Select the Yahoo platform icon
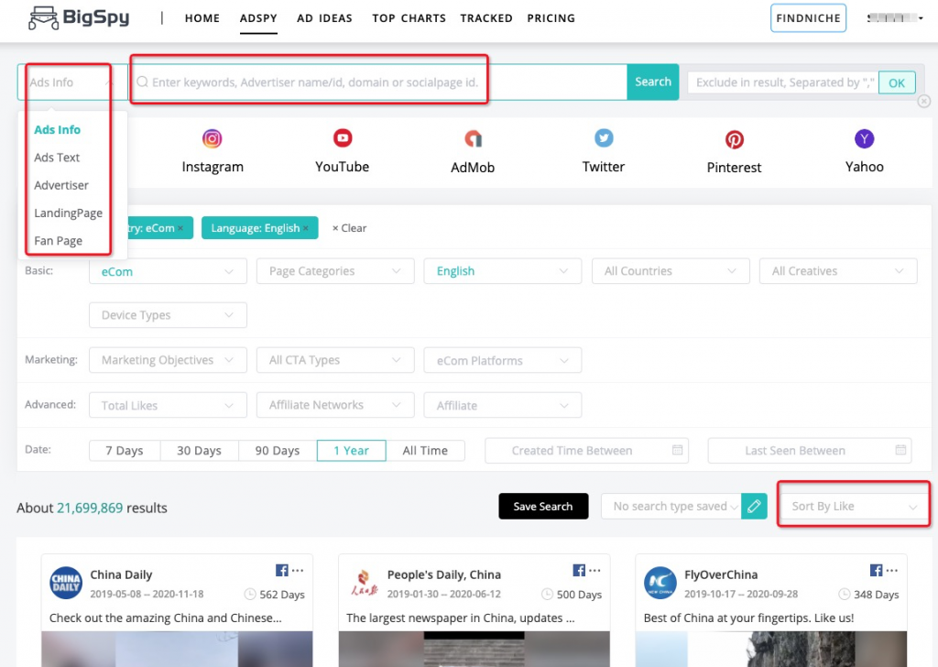The width and height of the screenshot is (938, 667). coord(865,138)
